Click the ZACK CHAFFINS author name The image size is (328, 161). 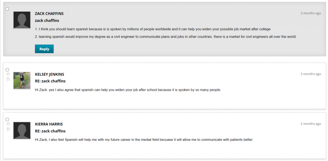pyautogui.click(x=49, y=13)
